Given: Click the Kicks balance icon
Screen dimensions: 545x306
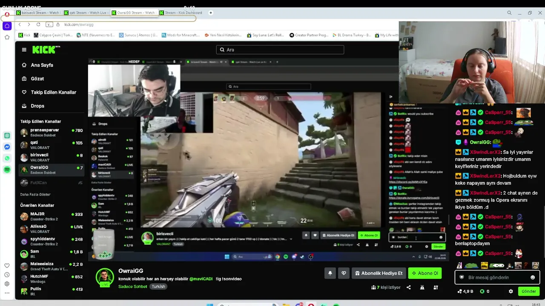Looking at the screenshot, I should 482,292.
